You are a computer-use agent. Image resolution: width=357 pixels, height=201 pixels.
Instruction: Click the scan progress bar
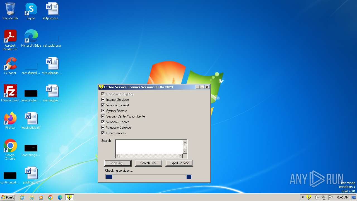click(x=149, y=177)
